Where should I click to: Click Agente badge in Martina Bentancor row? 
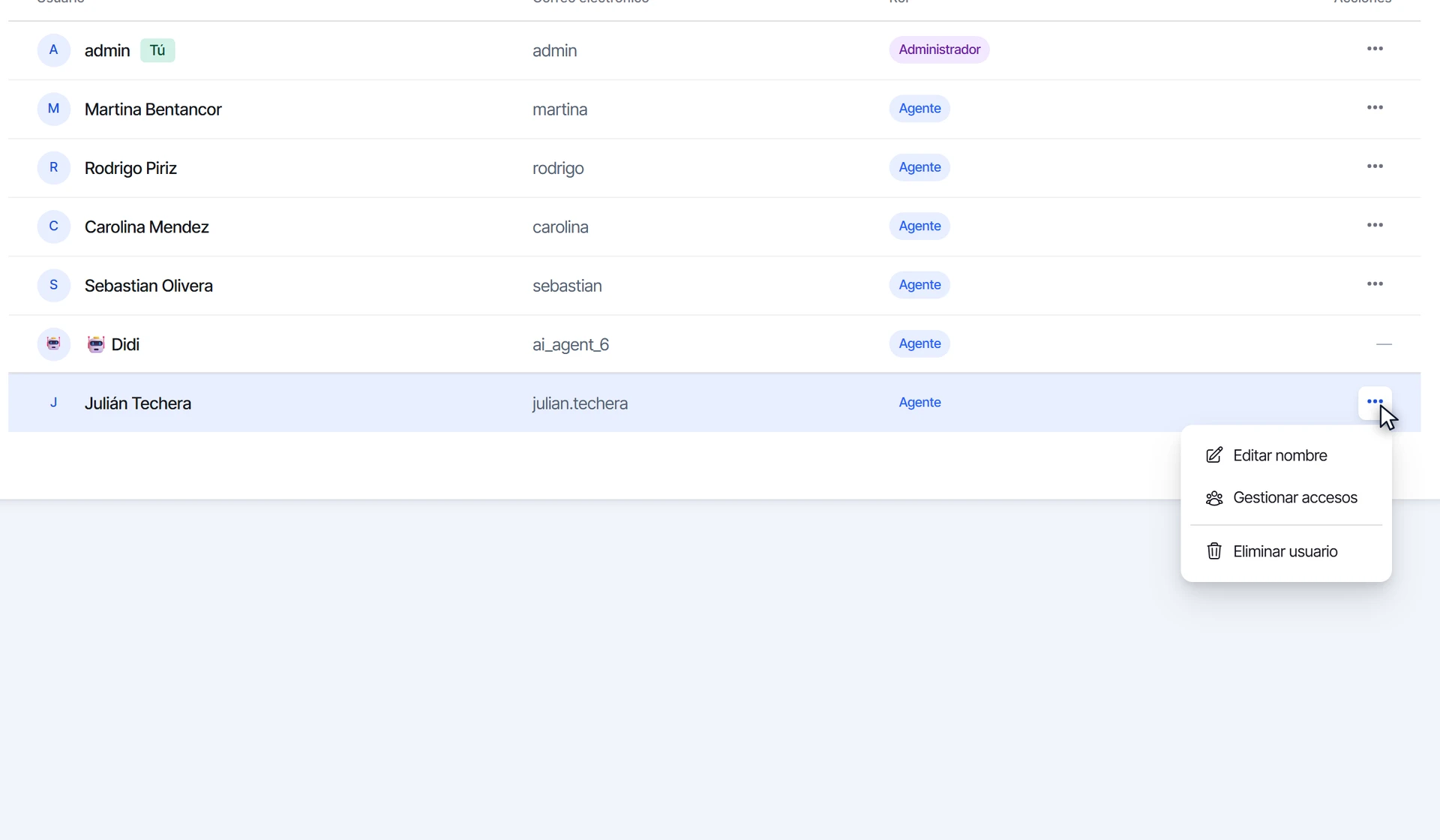click(x=919, y=109)
